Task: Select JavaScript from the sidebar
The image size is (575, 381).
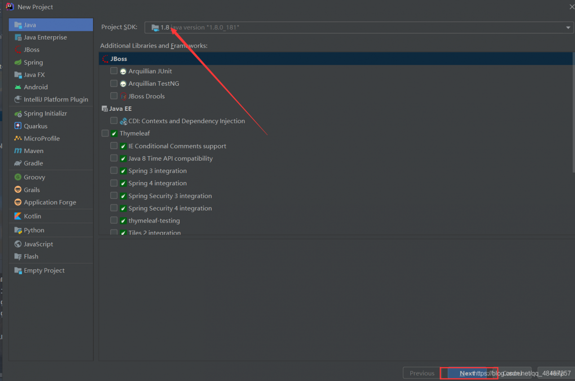Action: tap(51, 244)
